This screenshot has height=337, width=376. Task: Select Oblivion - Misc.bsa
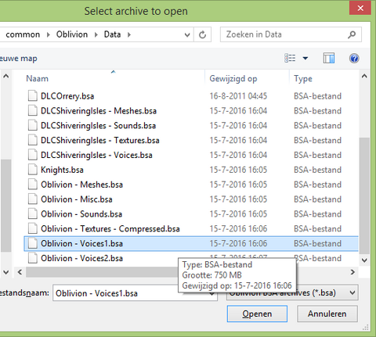77,199
